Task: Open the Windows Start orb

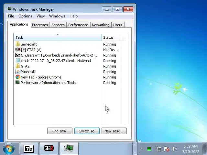Action: pyautogui.click(x=9, y=149)
